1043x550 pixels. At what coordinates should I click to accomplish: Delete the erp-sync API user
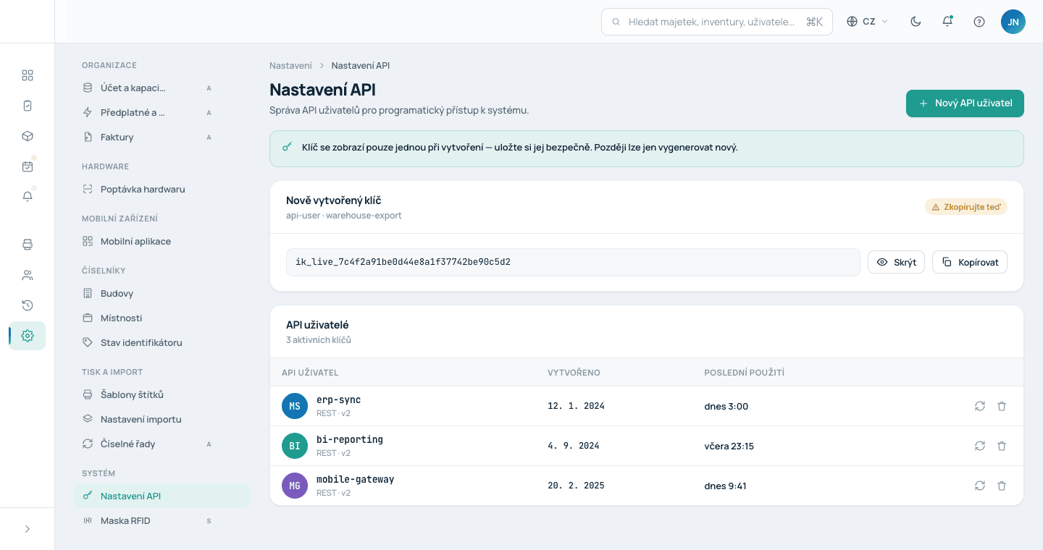coord(1002,406)
